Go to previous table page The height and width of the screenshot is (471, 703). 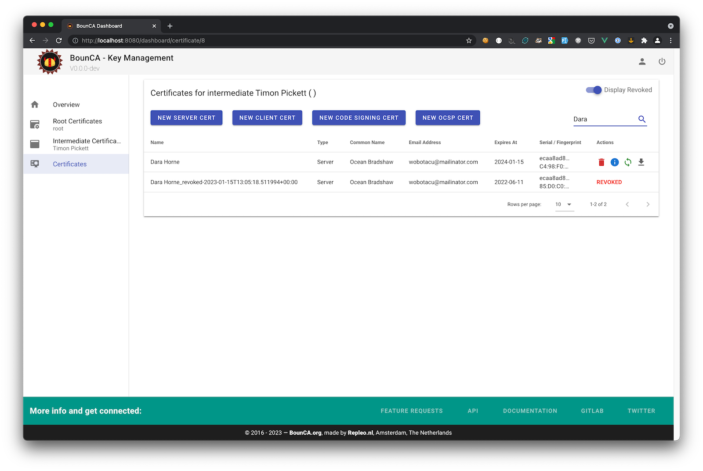(627, 204)
